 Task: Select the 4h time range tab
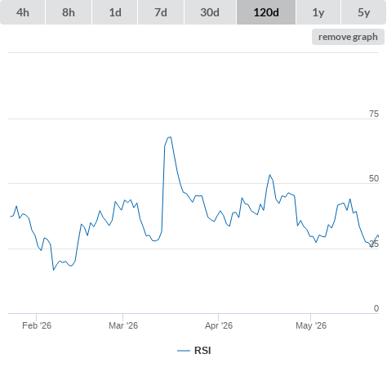23,12
